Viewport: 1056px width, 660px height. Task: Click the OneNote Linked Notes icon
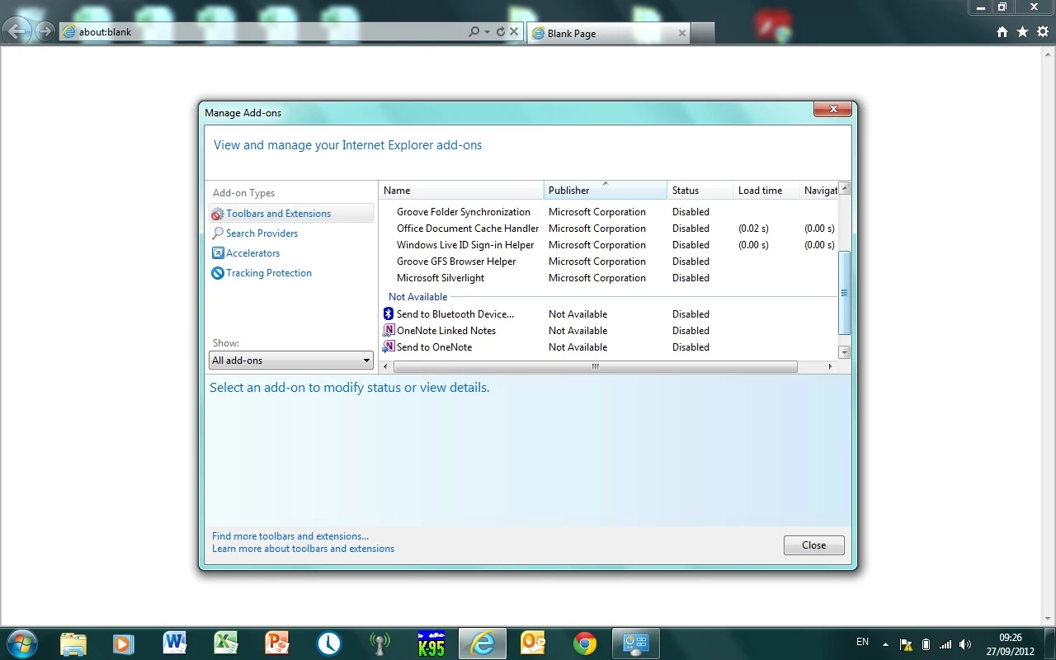pyautogui.click(x=389, y=330)
